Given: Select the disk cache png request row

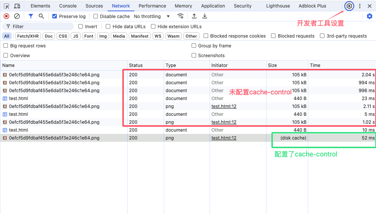Looking at the screenshot, I should [x=188, y=138].
